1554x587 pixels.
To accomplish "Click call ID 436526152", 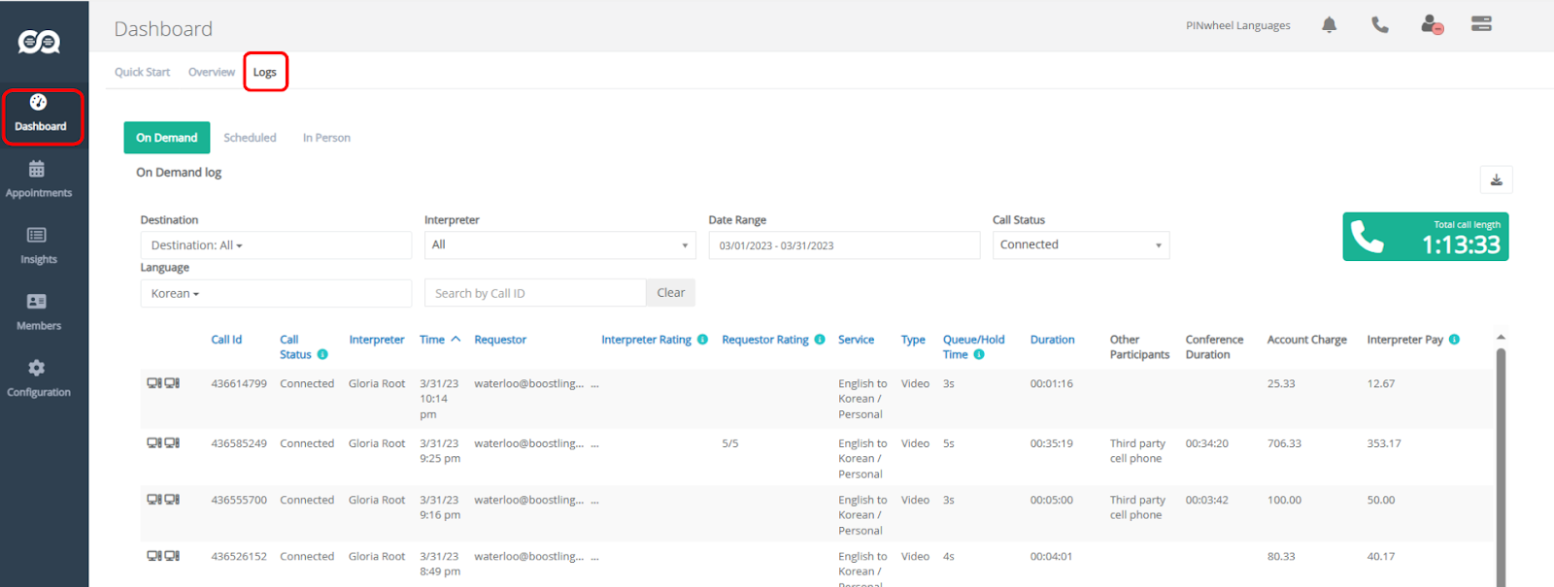I will (x=239, y=556).
